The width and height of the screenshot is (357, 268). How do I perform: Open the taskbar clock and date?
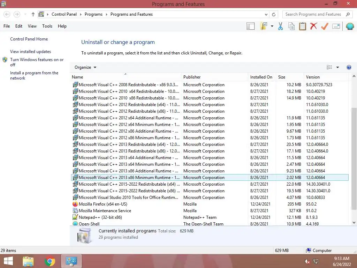(x=342, y=261)
